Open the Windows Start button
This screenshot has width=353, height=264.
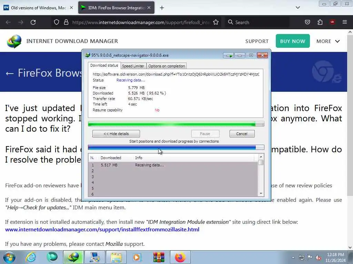[9, 257]
